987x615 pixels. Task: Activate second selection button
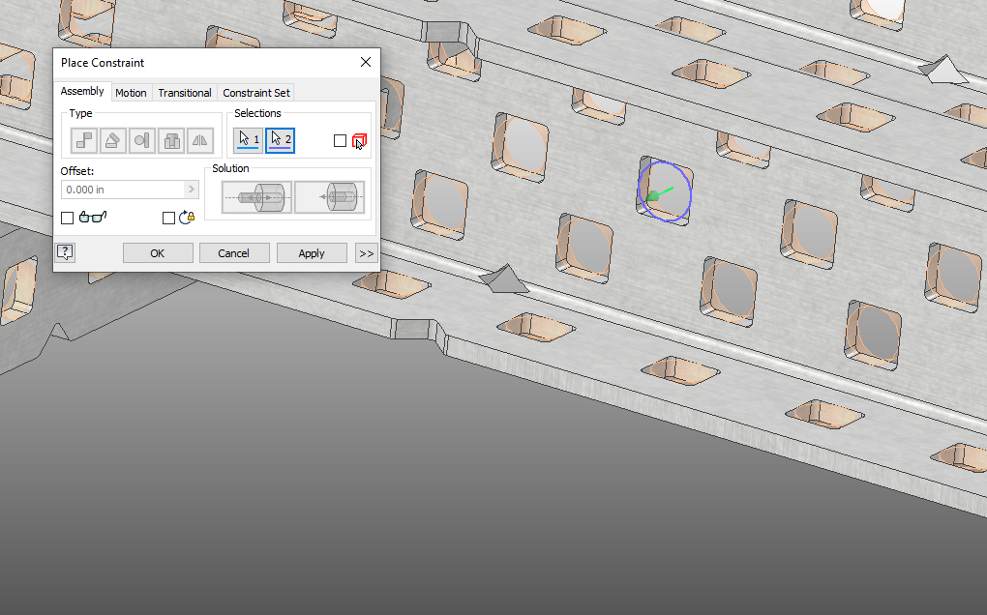280,140
